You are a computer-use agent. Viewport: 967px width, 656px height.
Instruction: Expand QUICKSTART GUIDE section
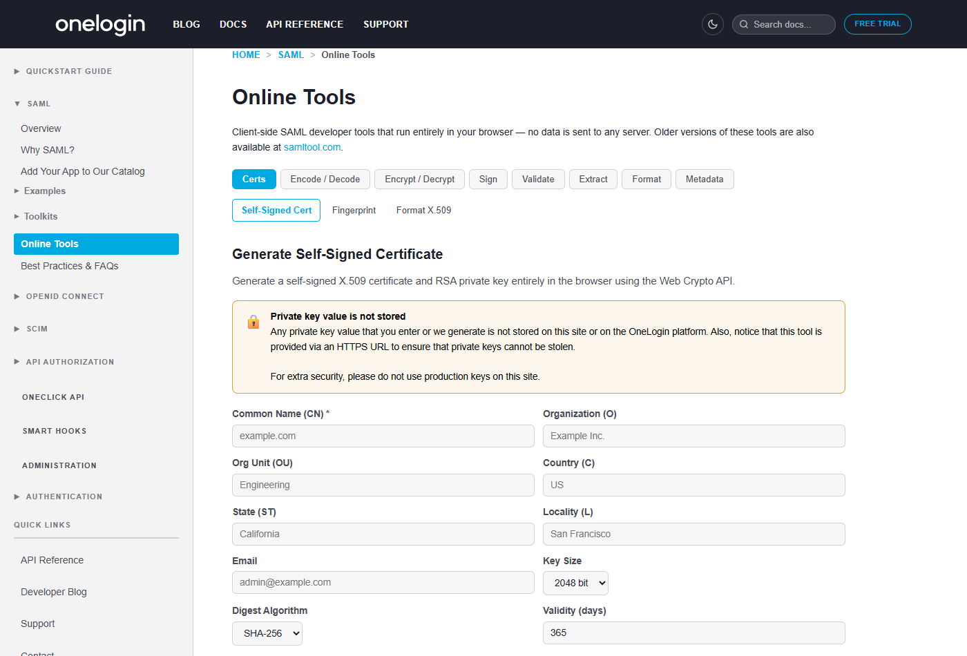(x=63, y=71)
